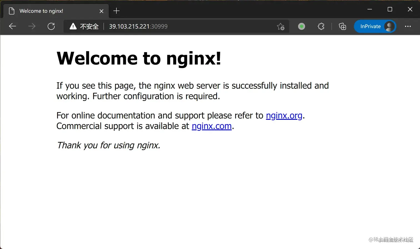The width and height of the screenshot is (420, 249).
Task: Go back to the previous page
Action: pyautogui.click(x=12, y=26)
